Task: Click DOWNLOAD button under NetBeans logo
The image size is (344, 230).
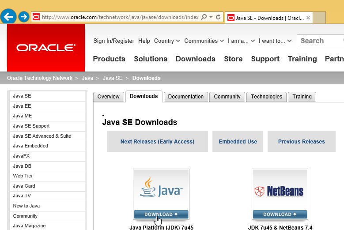Action: 280,214
